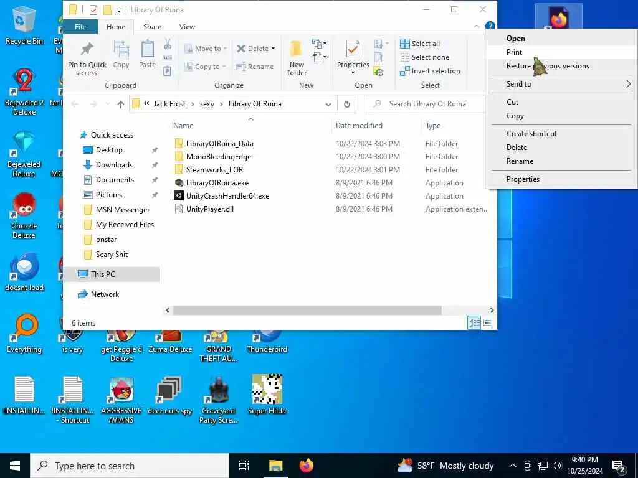638x478 pixels.
Task: Click the Windows Start button
Action: click(15, 466)
